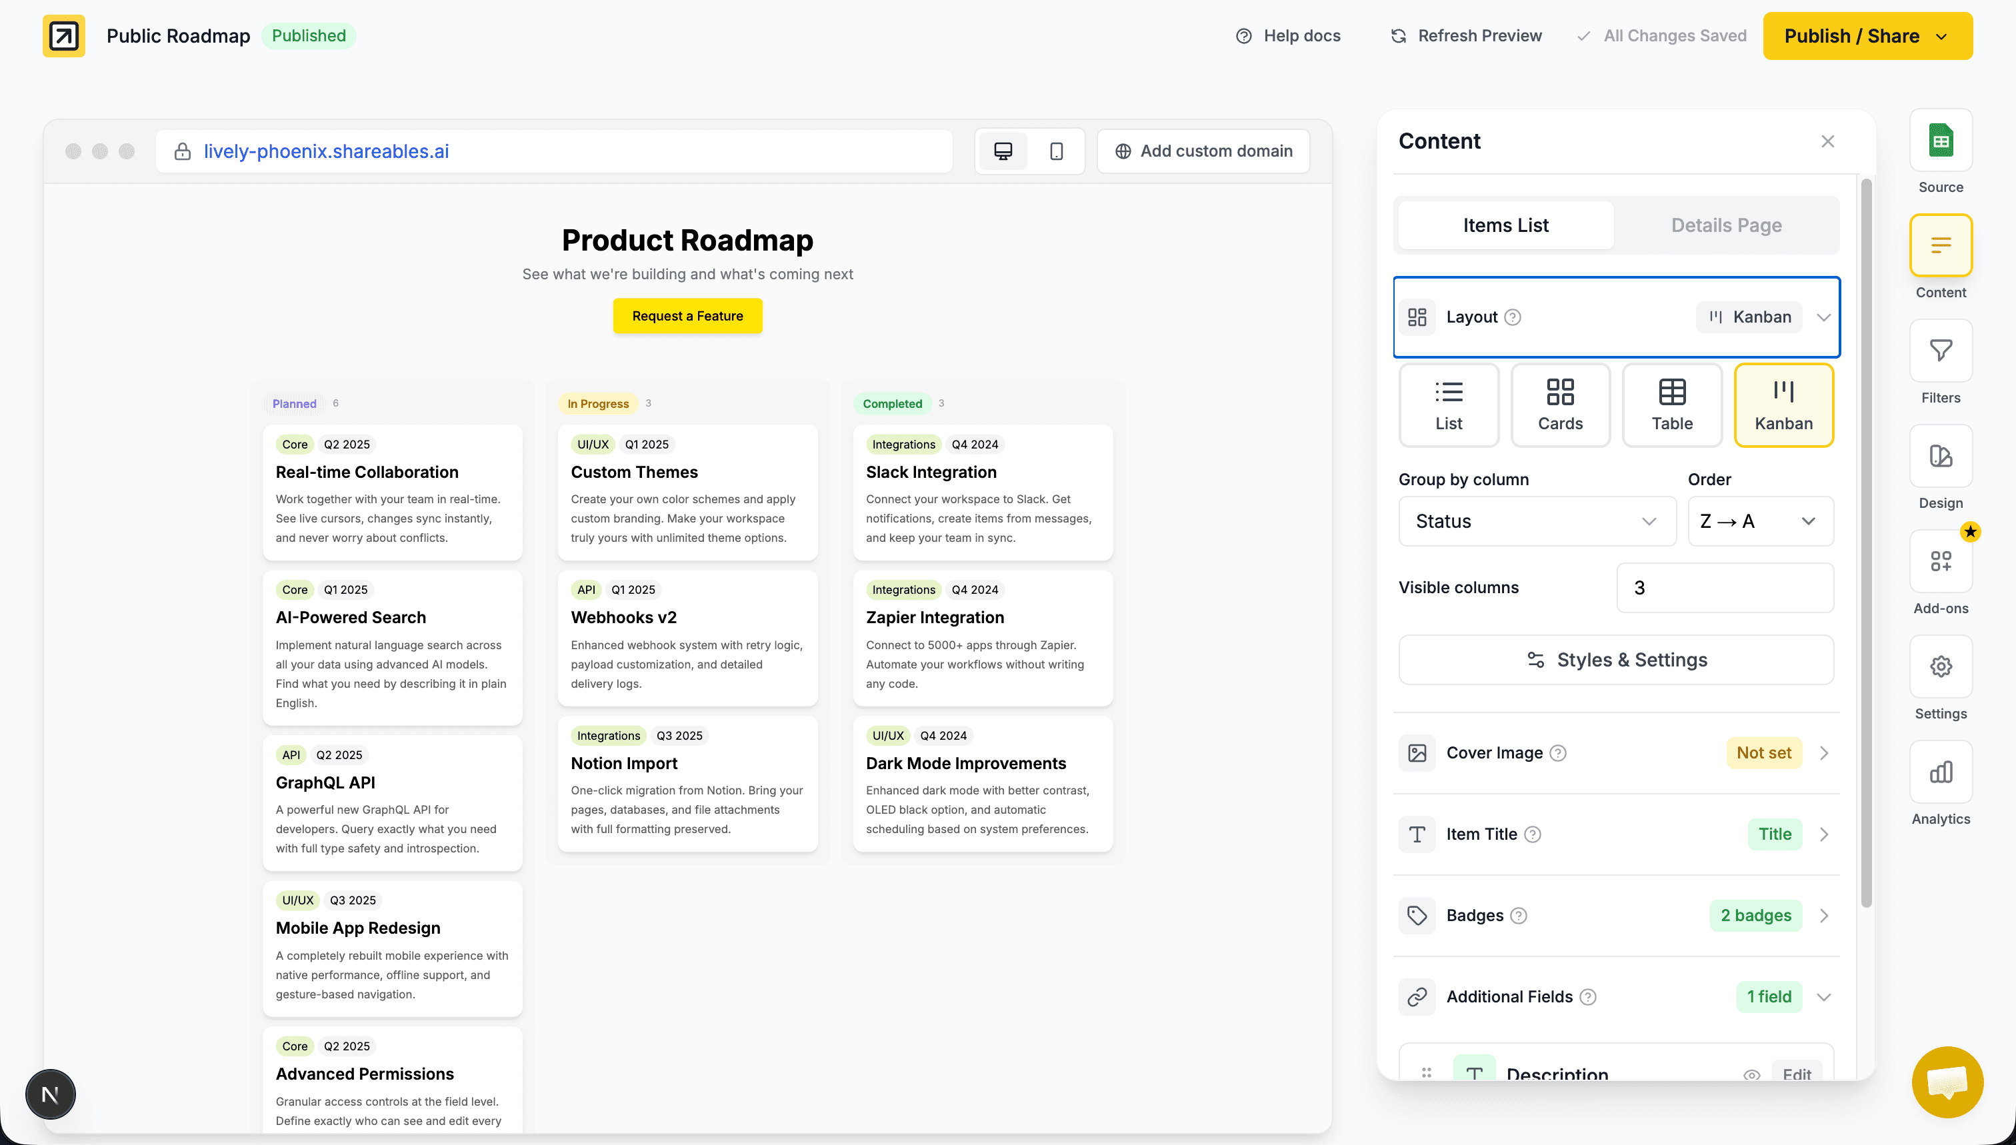Edit the Visible columns value

[1725, 587]
